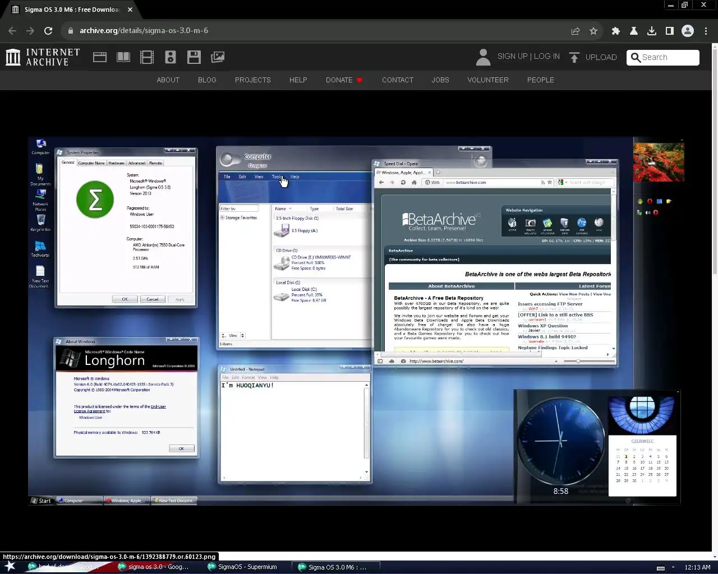Click the SIGN UP link
The height and width of the screenshot is (574, 718).
pyautogui.click(x=513, y=57)
